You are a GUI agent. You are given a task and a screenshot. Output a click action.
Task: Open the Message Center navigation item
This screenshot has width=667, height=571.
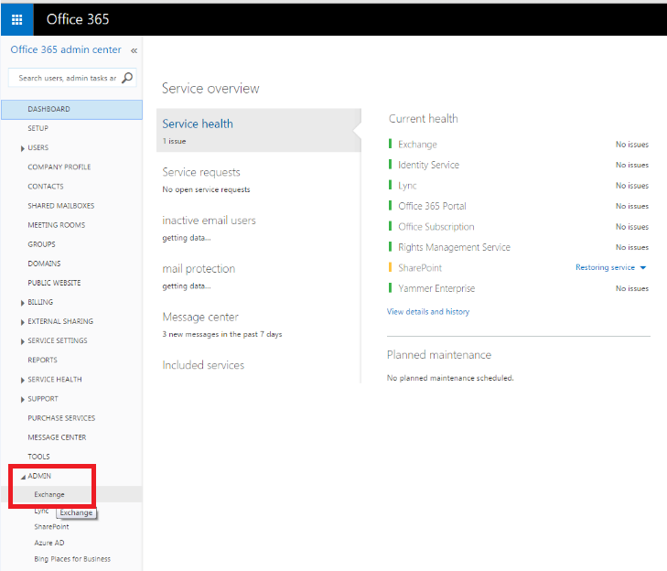pyautogui.click(x=57, y=437)
